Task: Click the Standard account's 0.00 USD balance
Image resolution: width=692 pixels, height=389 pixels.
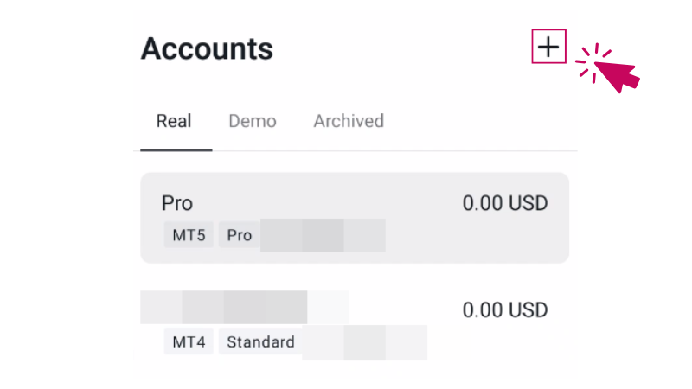Action: [x=505, y=309]
